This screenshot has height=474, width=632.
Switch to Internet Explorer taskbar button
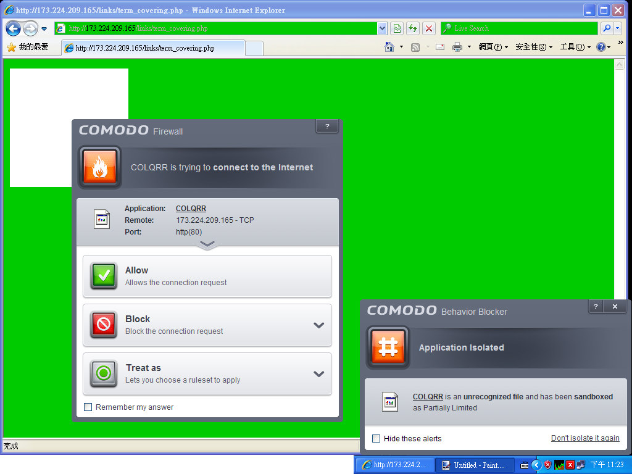pos(394,465)
